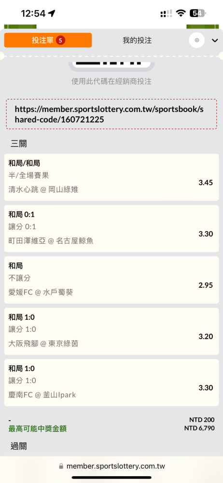Collapse the bet slip panel chevron

[x=215, y=41]
